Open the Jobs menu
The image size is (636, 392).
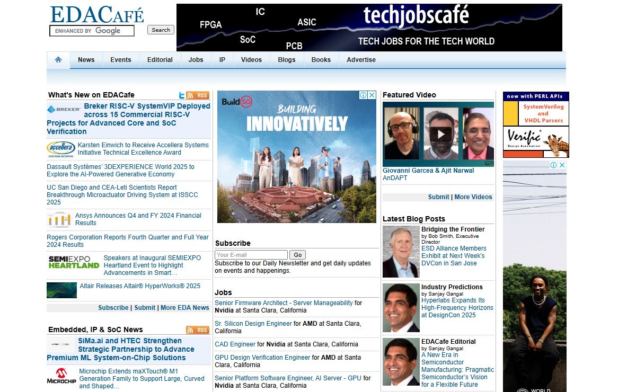coord(196,60)
